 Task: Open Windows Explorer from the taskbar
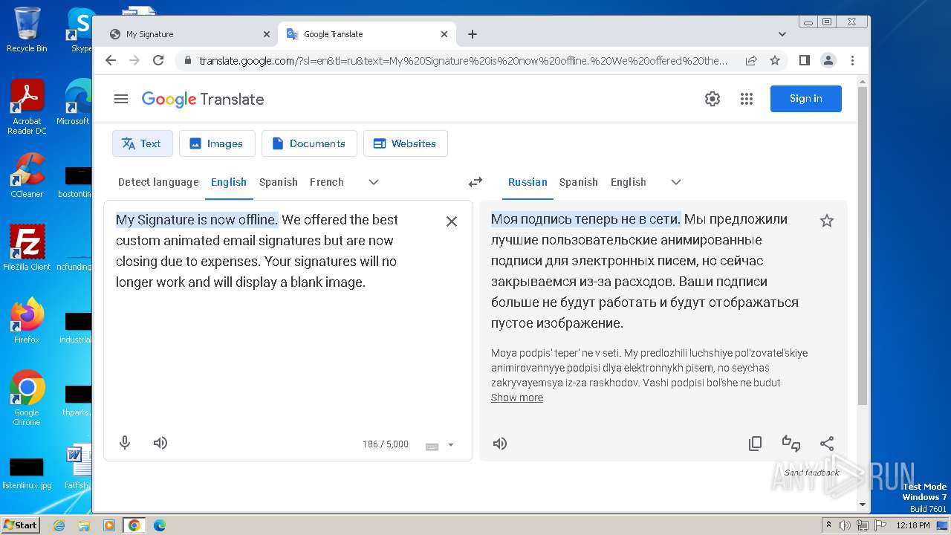(84, 525)
